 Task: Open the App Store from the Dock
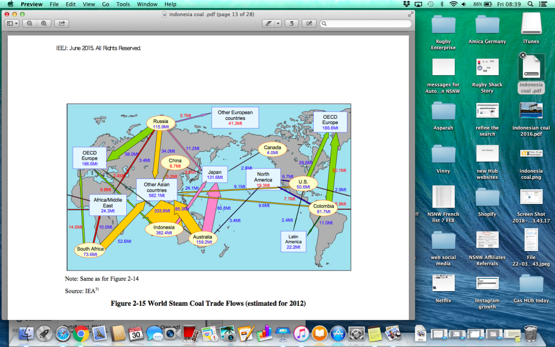click(x=338, y=334)
